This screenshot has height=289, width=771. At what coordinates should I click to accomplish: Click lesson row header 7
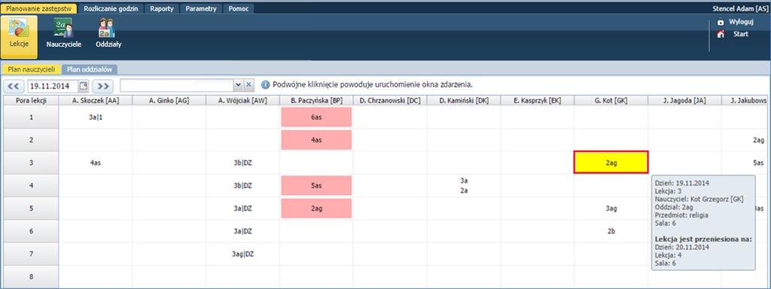click(31, 254)
